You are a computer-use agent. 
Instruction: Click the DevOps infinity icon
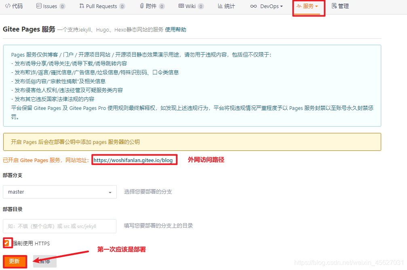pos(253,6)
